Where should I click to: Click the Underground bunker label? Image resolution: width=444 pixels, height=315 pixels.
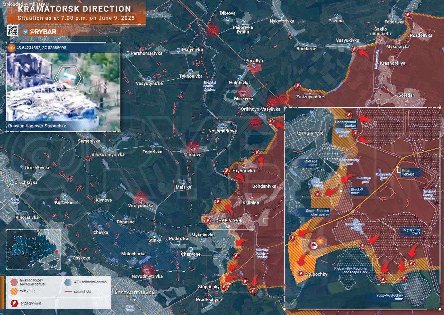coord(346,124)
